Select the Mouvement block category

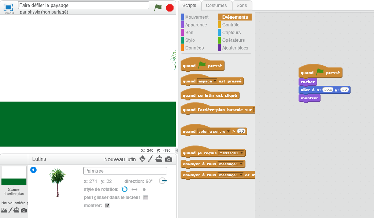(197, 17)
